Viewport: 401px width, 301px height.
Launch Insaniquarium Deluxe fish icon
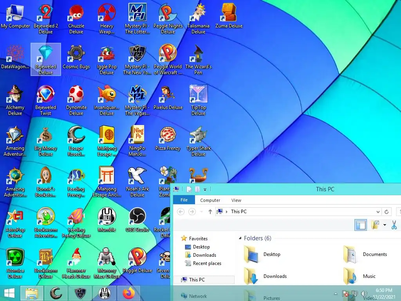pos(107,100)
